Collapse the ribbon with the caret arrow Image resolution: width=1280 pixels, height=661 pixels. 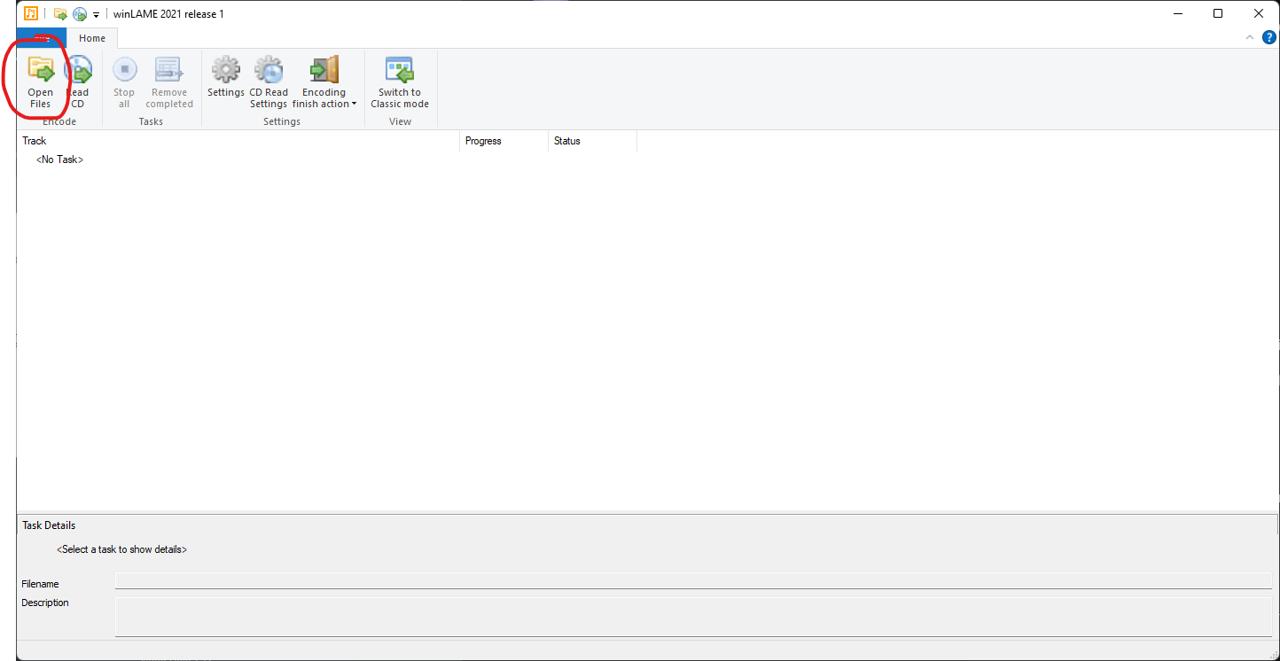tap(1250, 37)
